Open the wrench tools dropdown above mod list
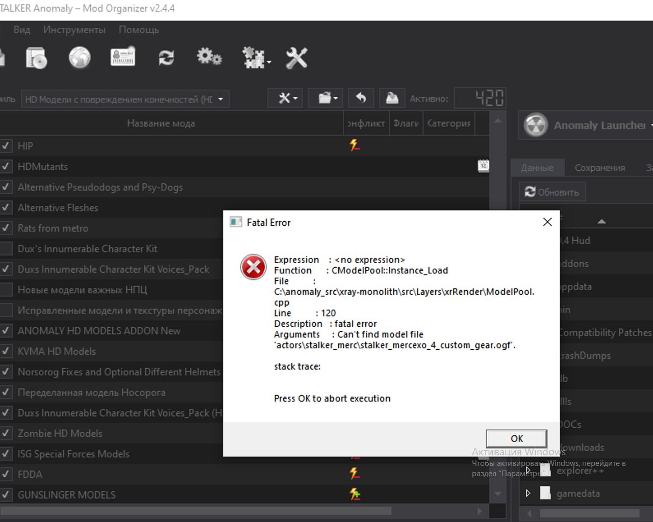This screenshot has height=522, width=653. tap(285, 98)
